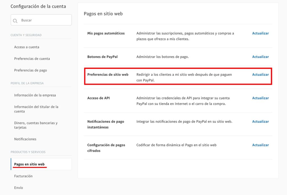Click 'Administrar las credenciales de API' description

(183, 101)
